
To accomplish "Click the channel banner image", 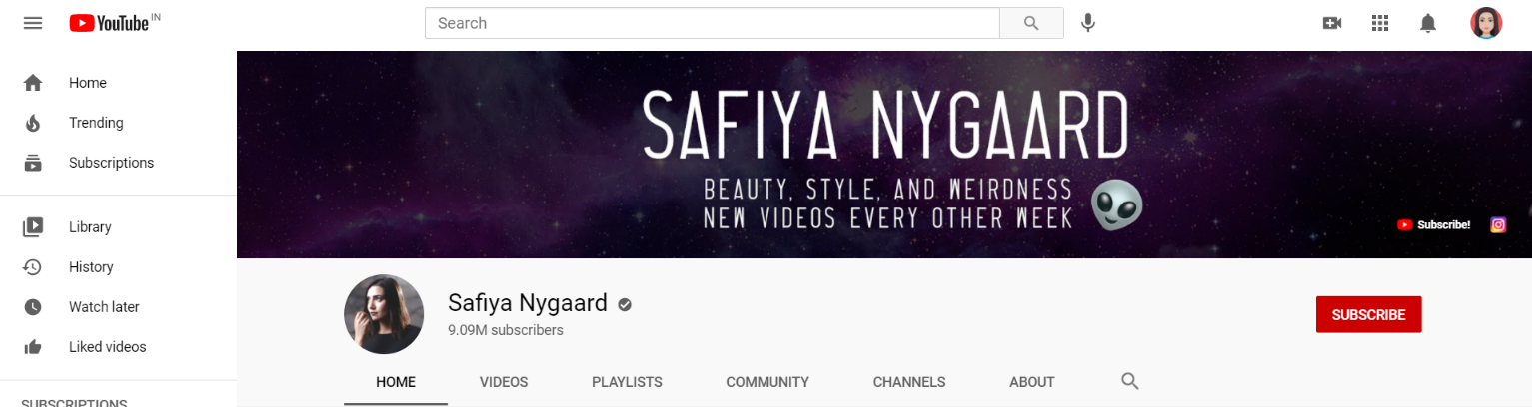I will coord(884,155).
